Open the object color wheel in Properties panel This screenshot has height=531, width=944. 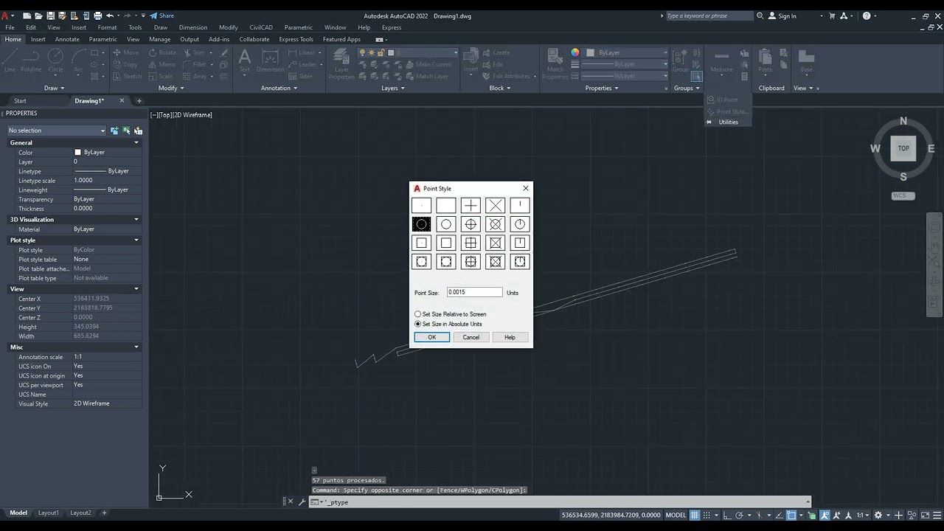575,52
